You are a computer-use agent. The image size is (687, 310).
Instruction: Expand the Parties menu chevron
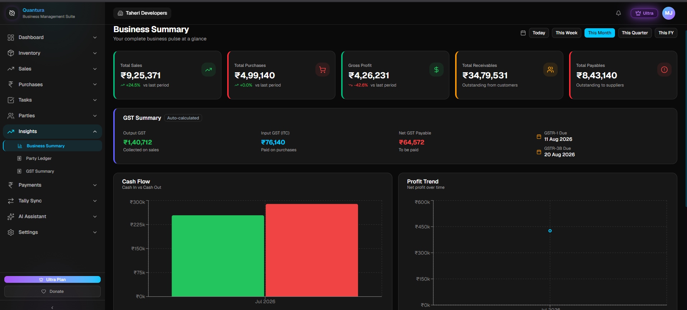pyautogui.click(x=95, y=116)
